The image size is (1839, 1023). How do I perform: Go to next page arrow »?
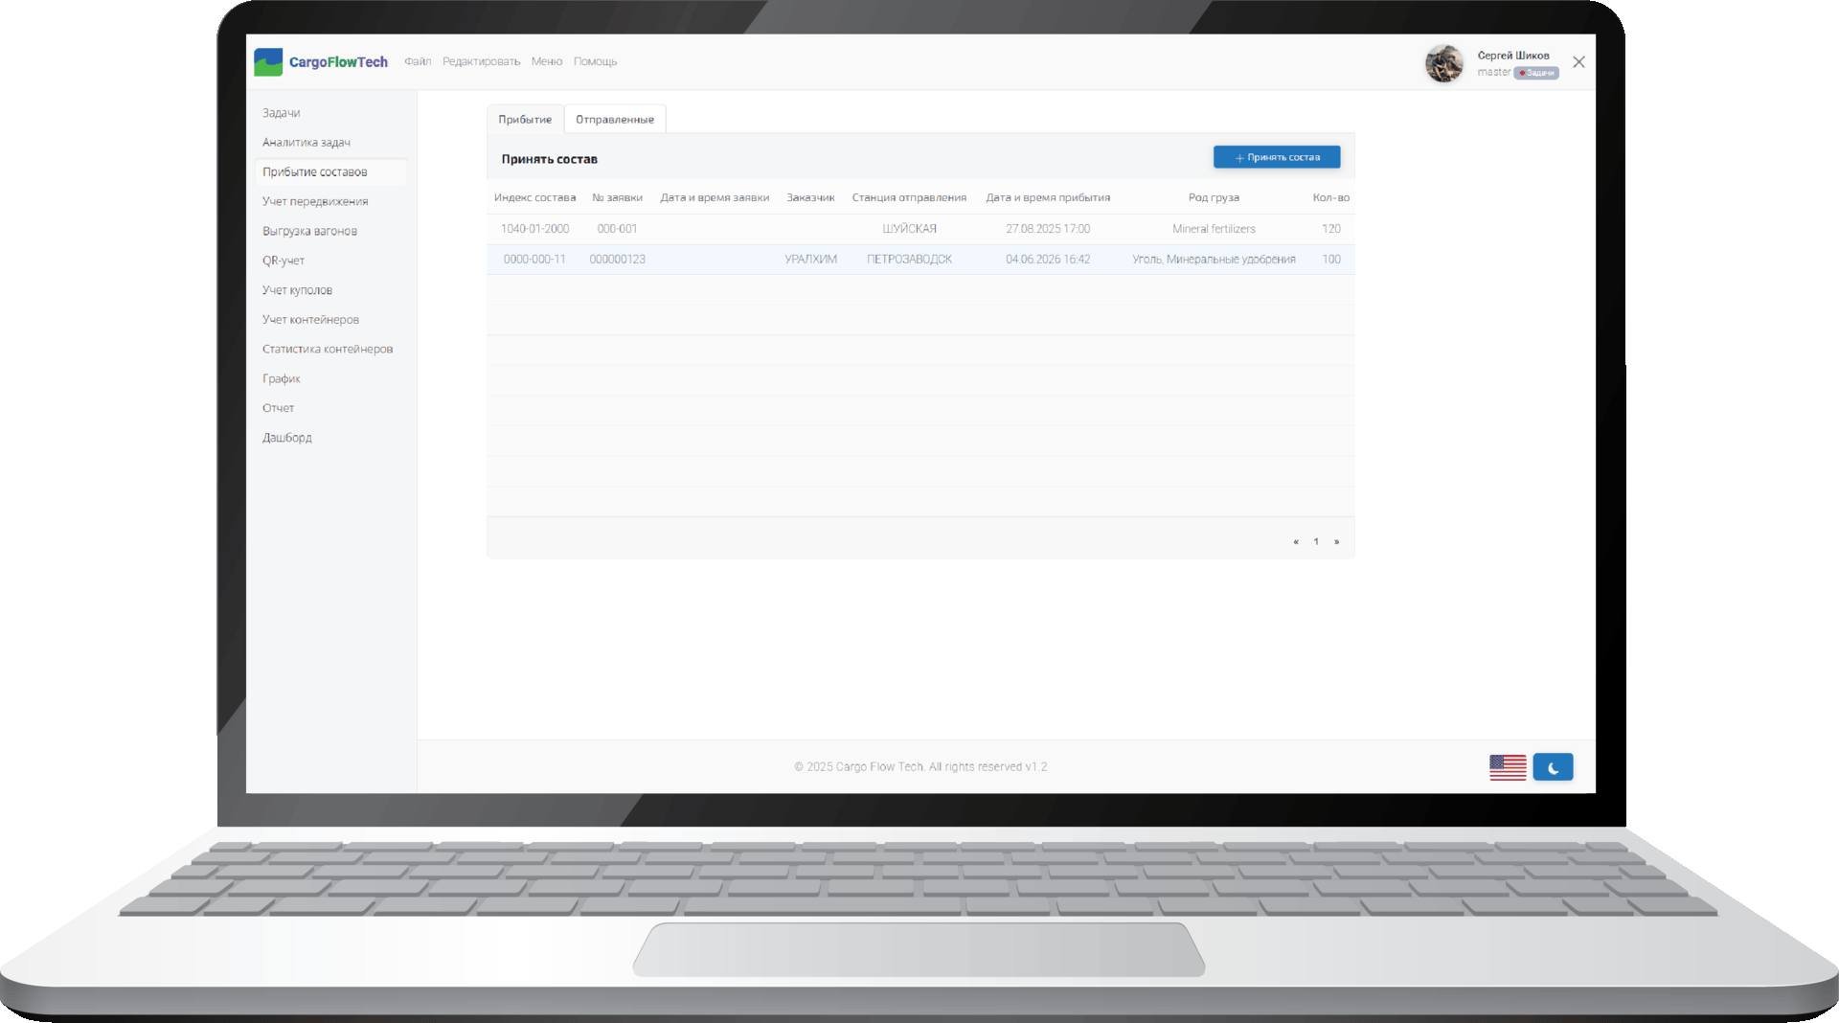click(1336, 542)
